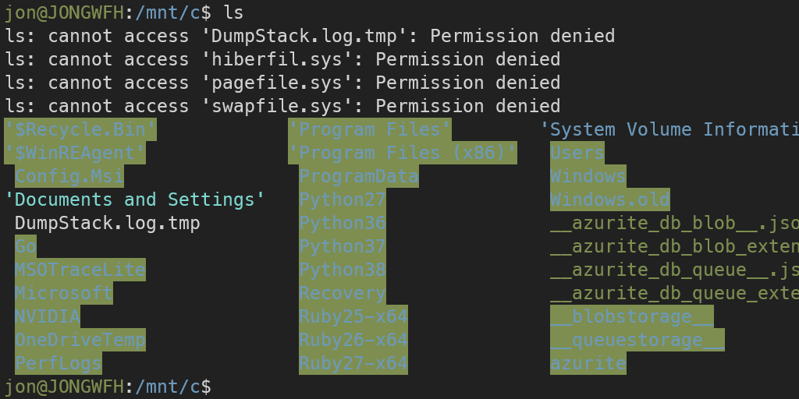The image size is (799, 399).
Task: Click the Users directory name
Action: click(577, 153)
